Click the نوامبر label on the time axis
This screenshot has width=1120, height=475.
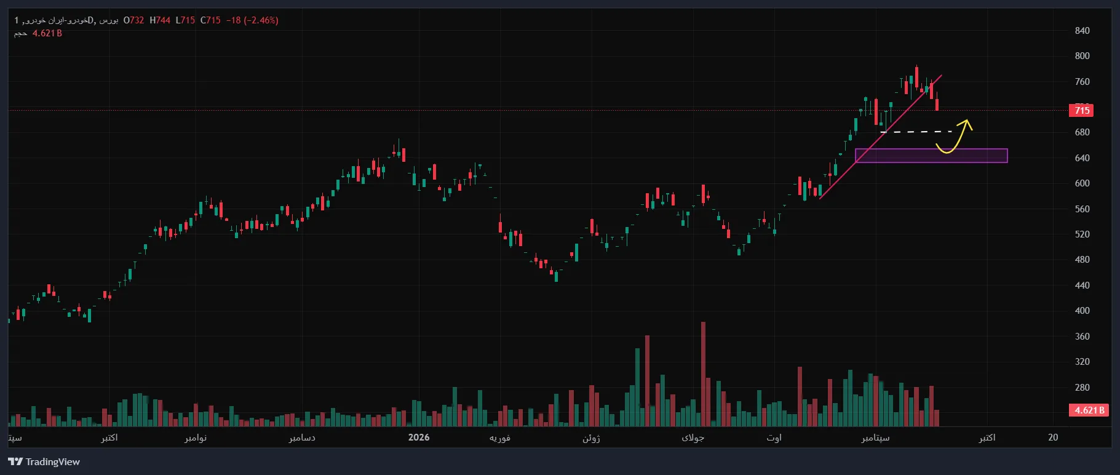click(196, 437)
